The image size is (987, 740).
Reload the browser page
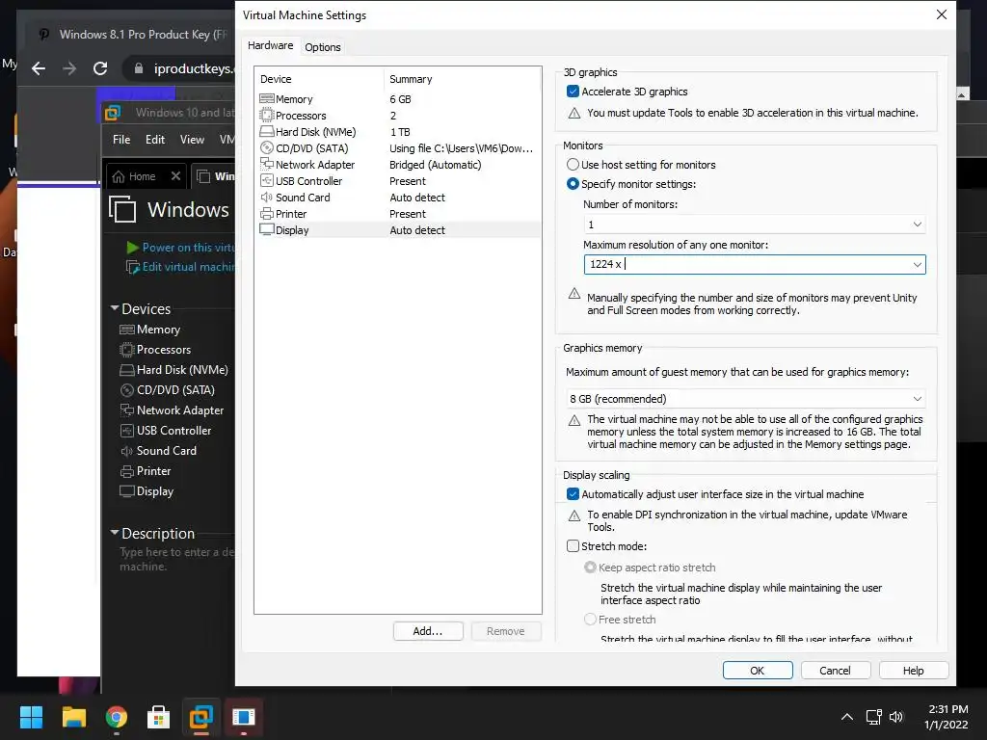pyautogui.click(x=100, y=68)
